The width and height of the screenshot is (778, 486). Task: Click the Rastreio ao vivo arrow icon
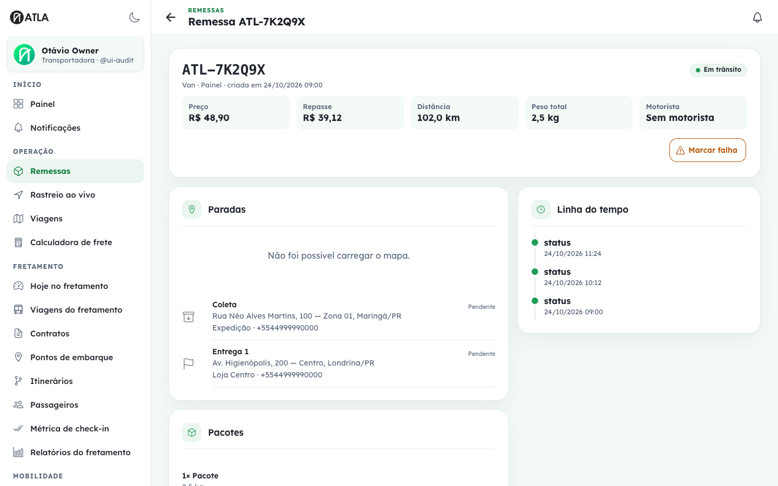pyautogui.click(x=18, y=195)
